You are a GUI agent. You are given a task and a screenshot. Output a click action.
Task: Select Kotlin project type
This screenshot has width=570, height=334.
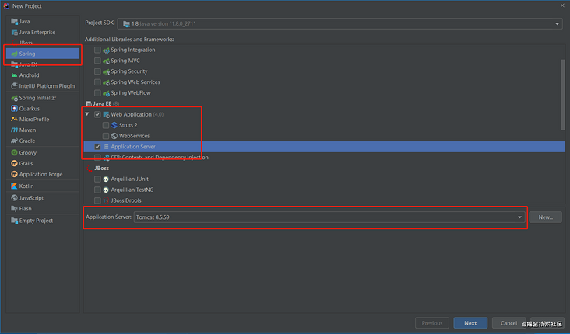coord(43,186)
